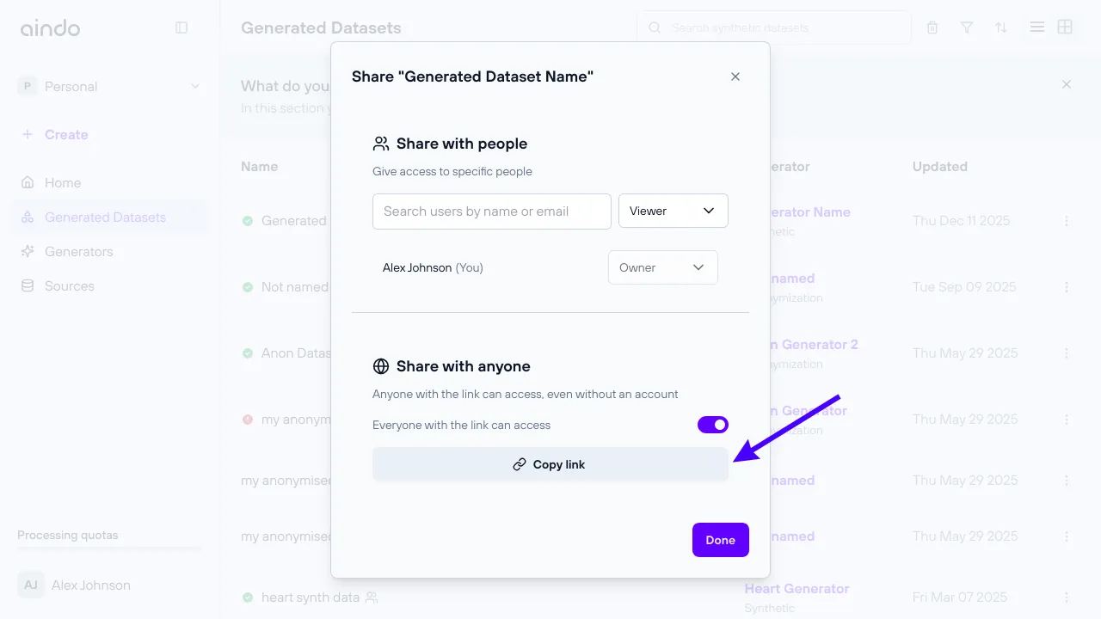Click the sort arrows icon
Screen dimensions: 1101x619
tap(1000, 27)
